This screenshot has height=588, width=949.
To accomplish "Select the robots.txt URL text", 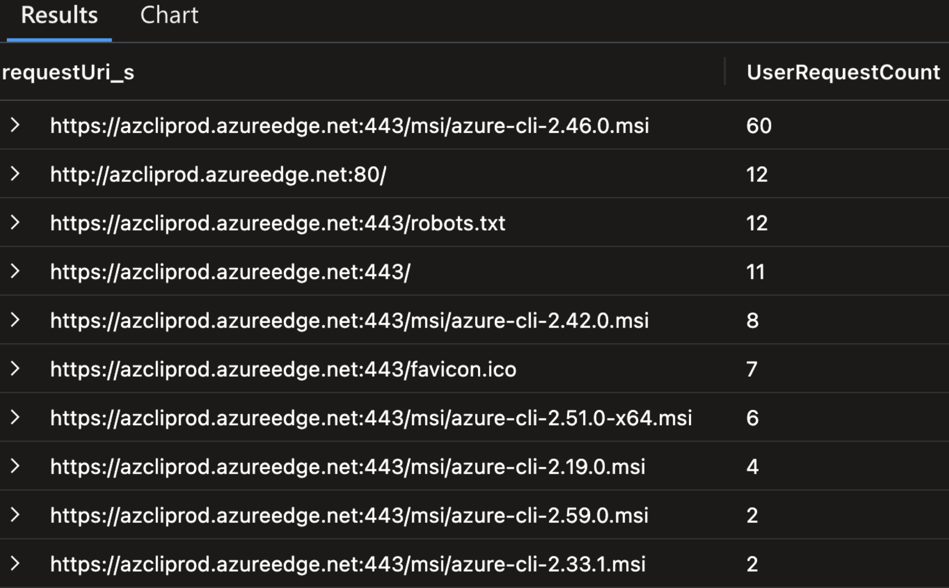I will click(x=278, y=223).
